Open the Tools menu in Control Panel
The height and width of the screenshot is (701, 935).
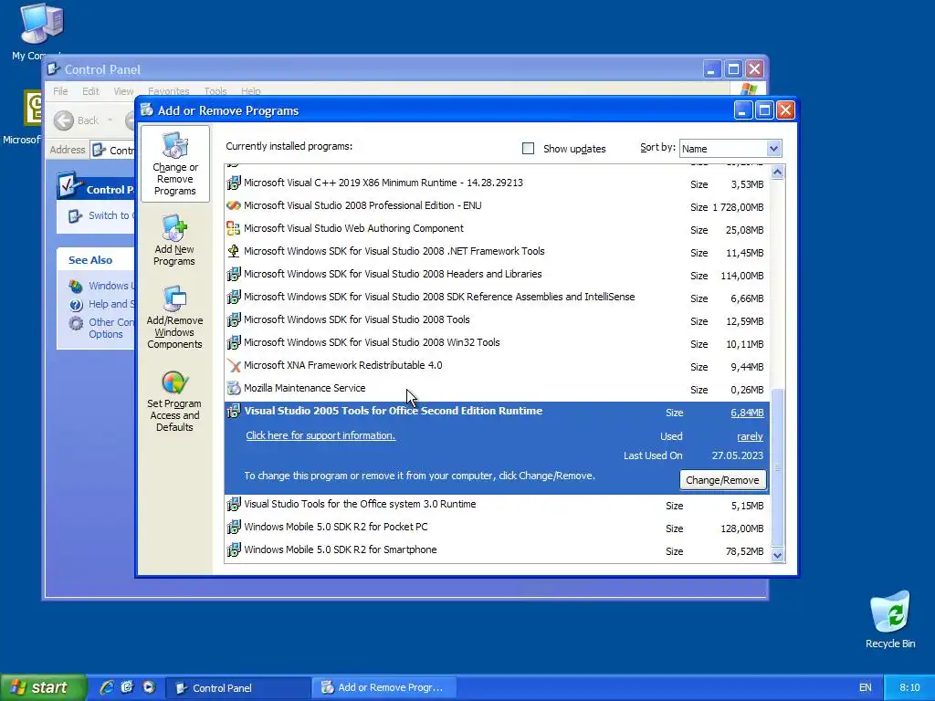(x=215, y=91)
